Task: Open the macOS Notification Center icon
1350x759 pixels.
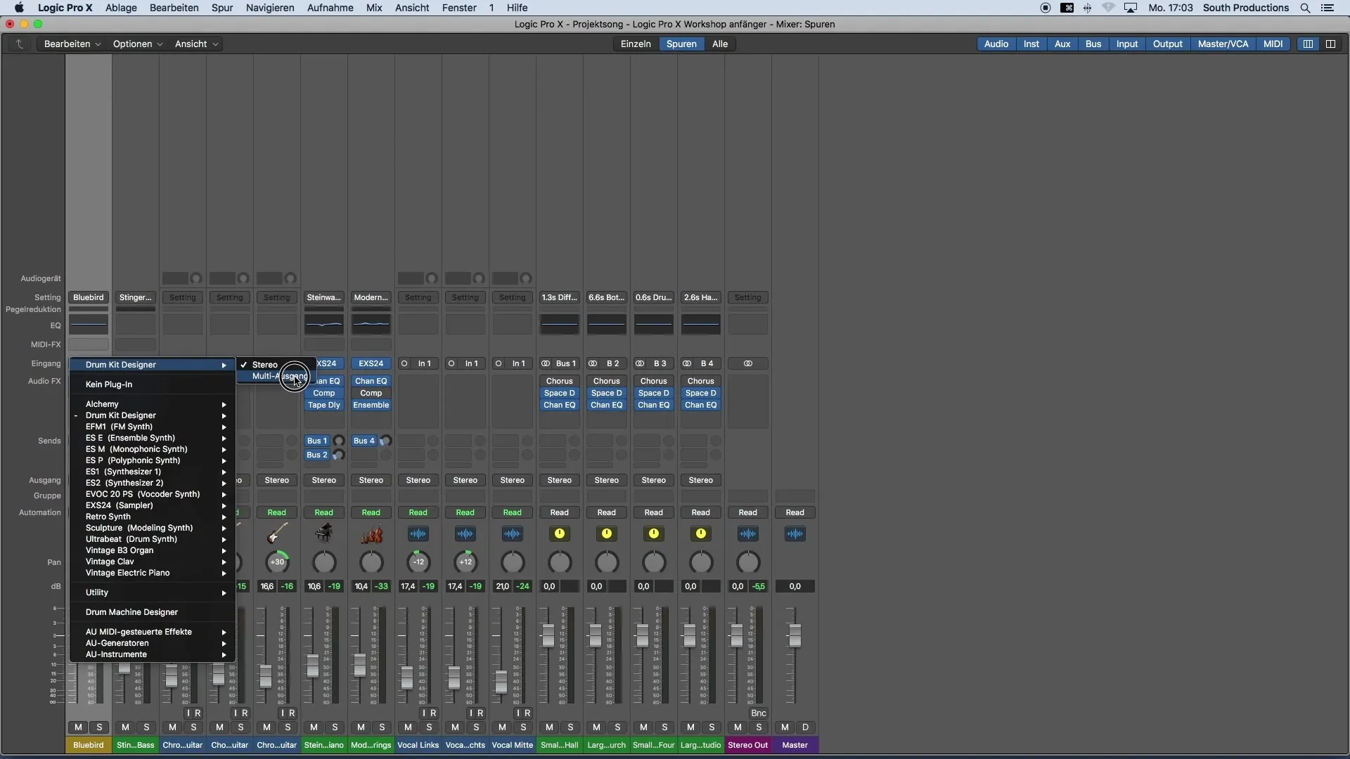Action: pos(1327,8)
